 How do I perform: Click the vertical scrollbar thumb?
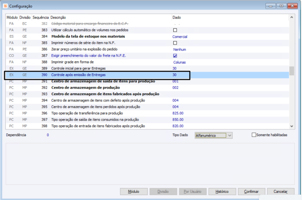[291, 71]
